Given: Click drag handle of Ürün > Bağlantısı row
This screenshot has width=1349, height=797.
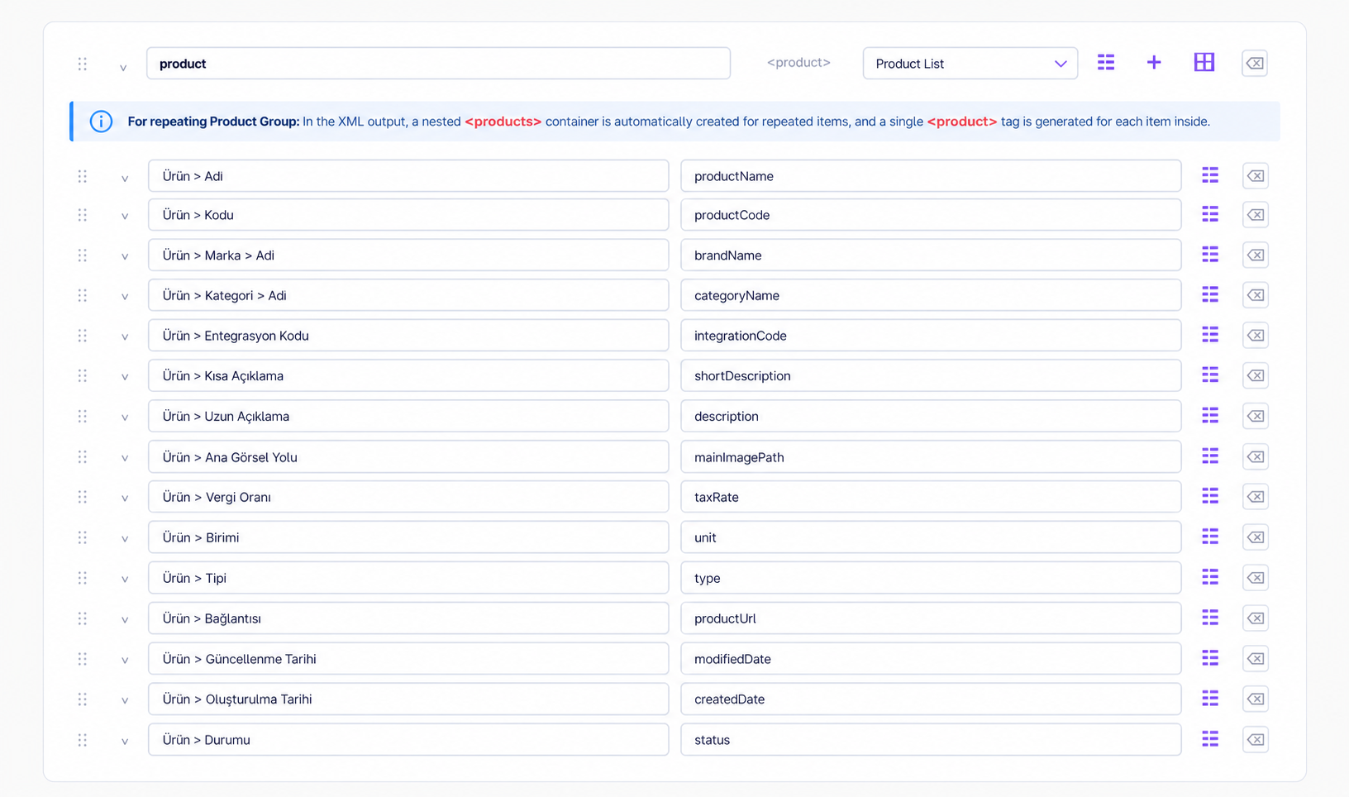Looking at the screenshot, I should [83, 618].
